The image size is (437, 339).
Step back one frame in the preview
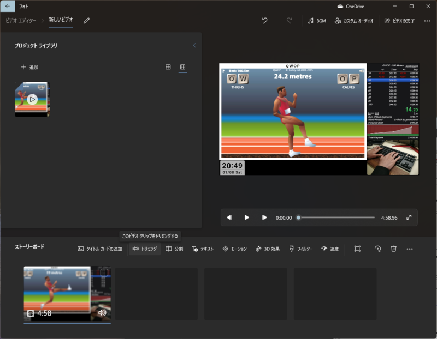[229, 217]
